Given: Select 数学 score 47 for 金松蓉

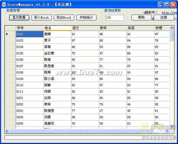Looking at the screenshot, I should [x=113, y=53].
